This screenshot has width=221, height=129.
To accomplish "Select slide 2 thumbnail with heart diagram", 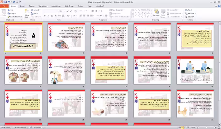I will pos(66,37).
